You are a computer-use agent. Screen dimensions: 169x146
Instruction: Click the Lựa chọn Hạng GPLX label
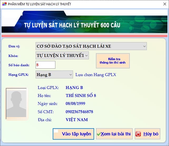coord(96,75)
